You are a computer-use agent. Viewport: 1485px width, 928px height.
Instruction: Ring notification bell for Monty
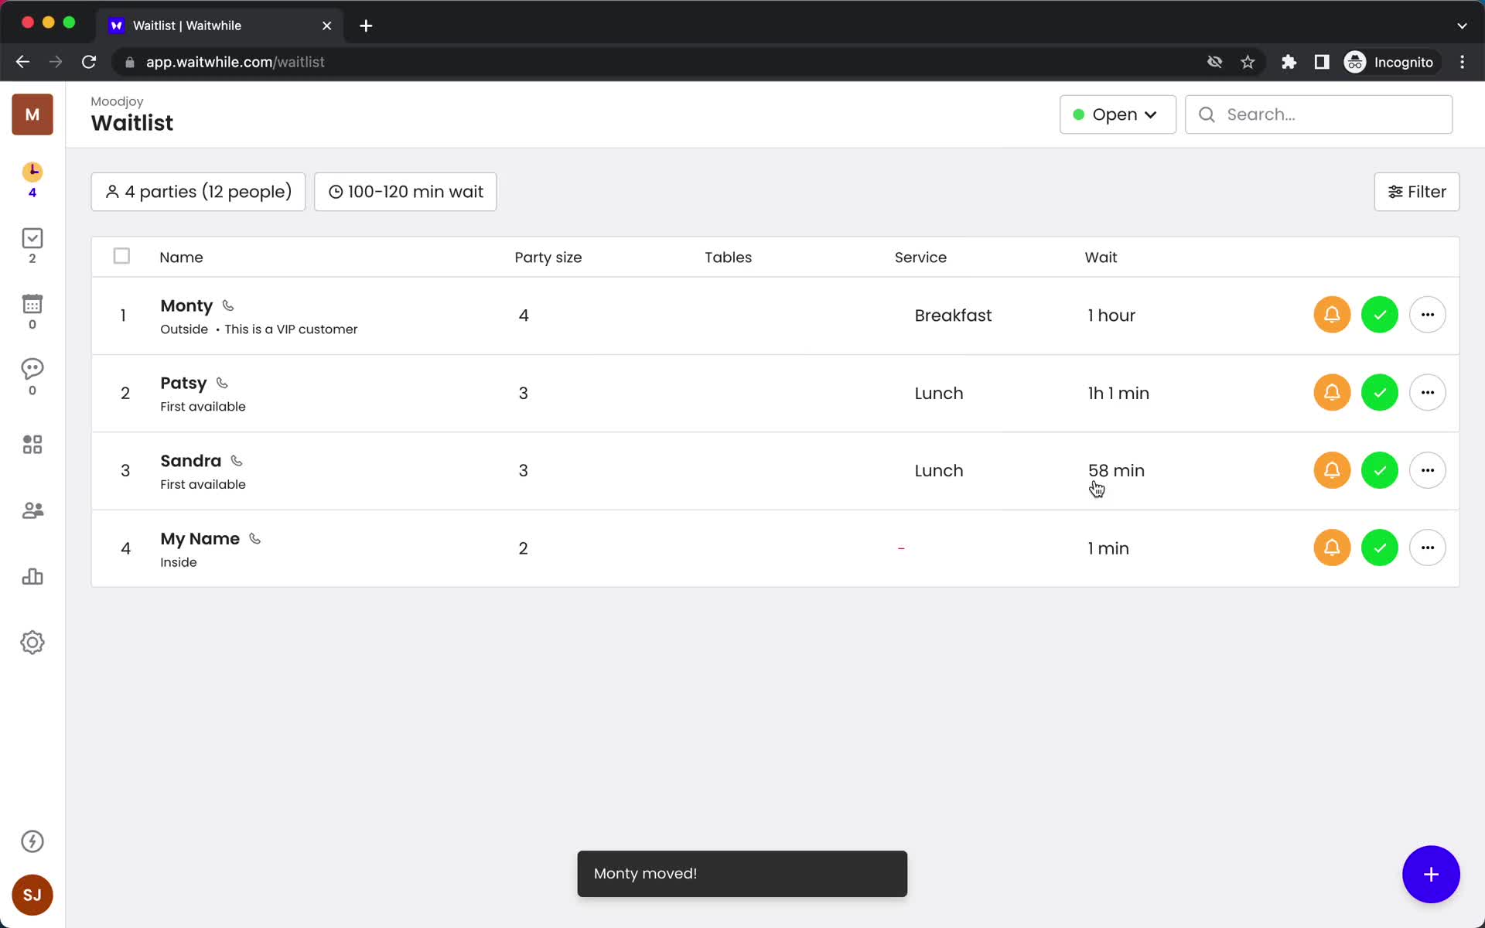[x=1331, y=314]
